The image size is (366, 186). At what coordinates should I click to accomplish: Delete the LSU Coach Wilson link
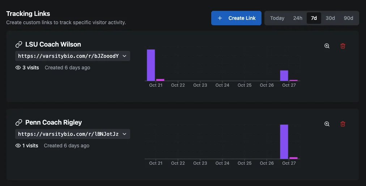342,46
